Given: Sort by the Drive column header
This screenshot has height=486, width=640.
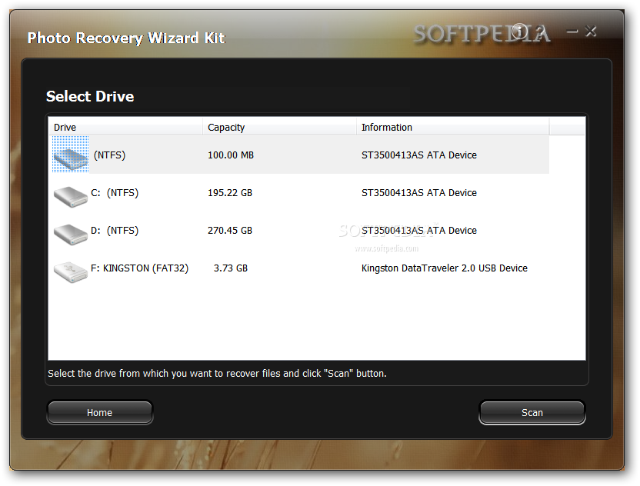Looking at the screenshot, I should pyautogui.click(x=125, y=128).
